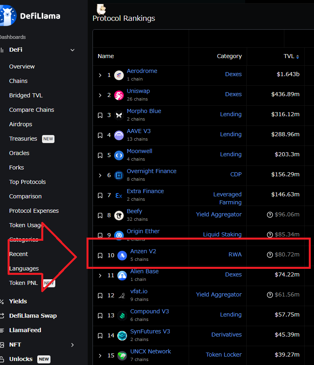
Task: Open the Overnight Finance protocol link
Action: pos(151,171)
